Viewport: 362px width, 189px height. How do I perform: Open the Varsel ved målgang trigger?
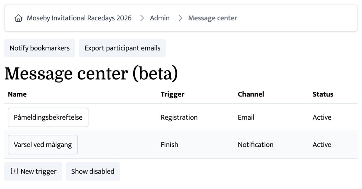pos(43,145)
